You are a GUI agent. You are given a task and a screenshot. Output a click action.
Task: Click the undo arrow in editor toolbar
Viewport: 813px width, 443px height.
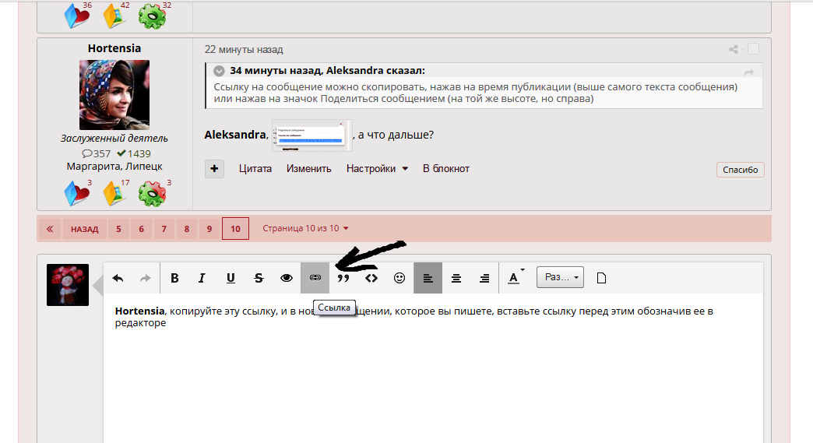(x=118, y=278)
